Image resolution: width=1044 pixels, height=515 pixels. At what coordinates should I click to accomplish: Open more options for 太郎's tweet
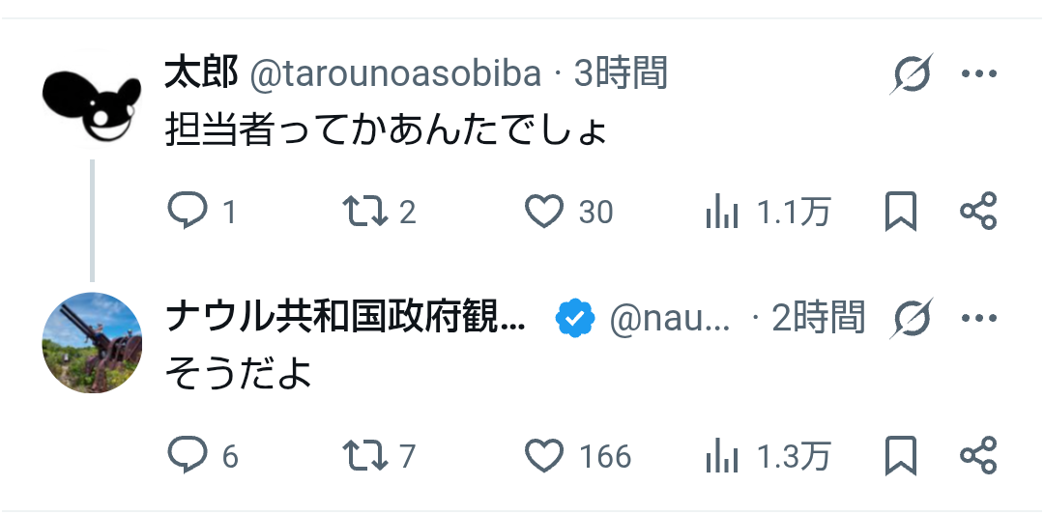(x=978, y=73)
